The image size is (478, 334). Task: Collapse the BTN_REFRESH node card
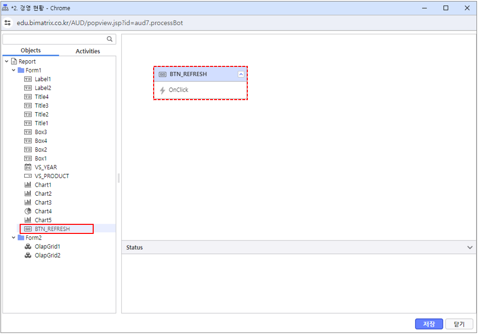point(241,74)
